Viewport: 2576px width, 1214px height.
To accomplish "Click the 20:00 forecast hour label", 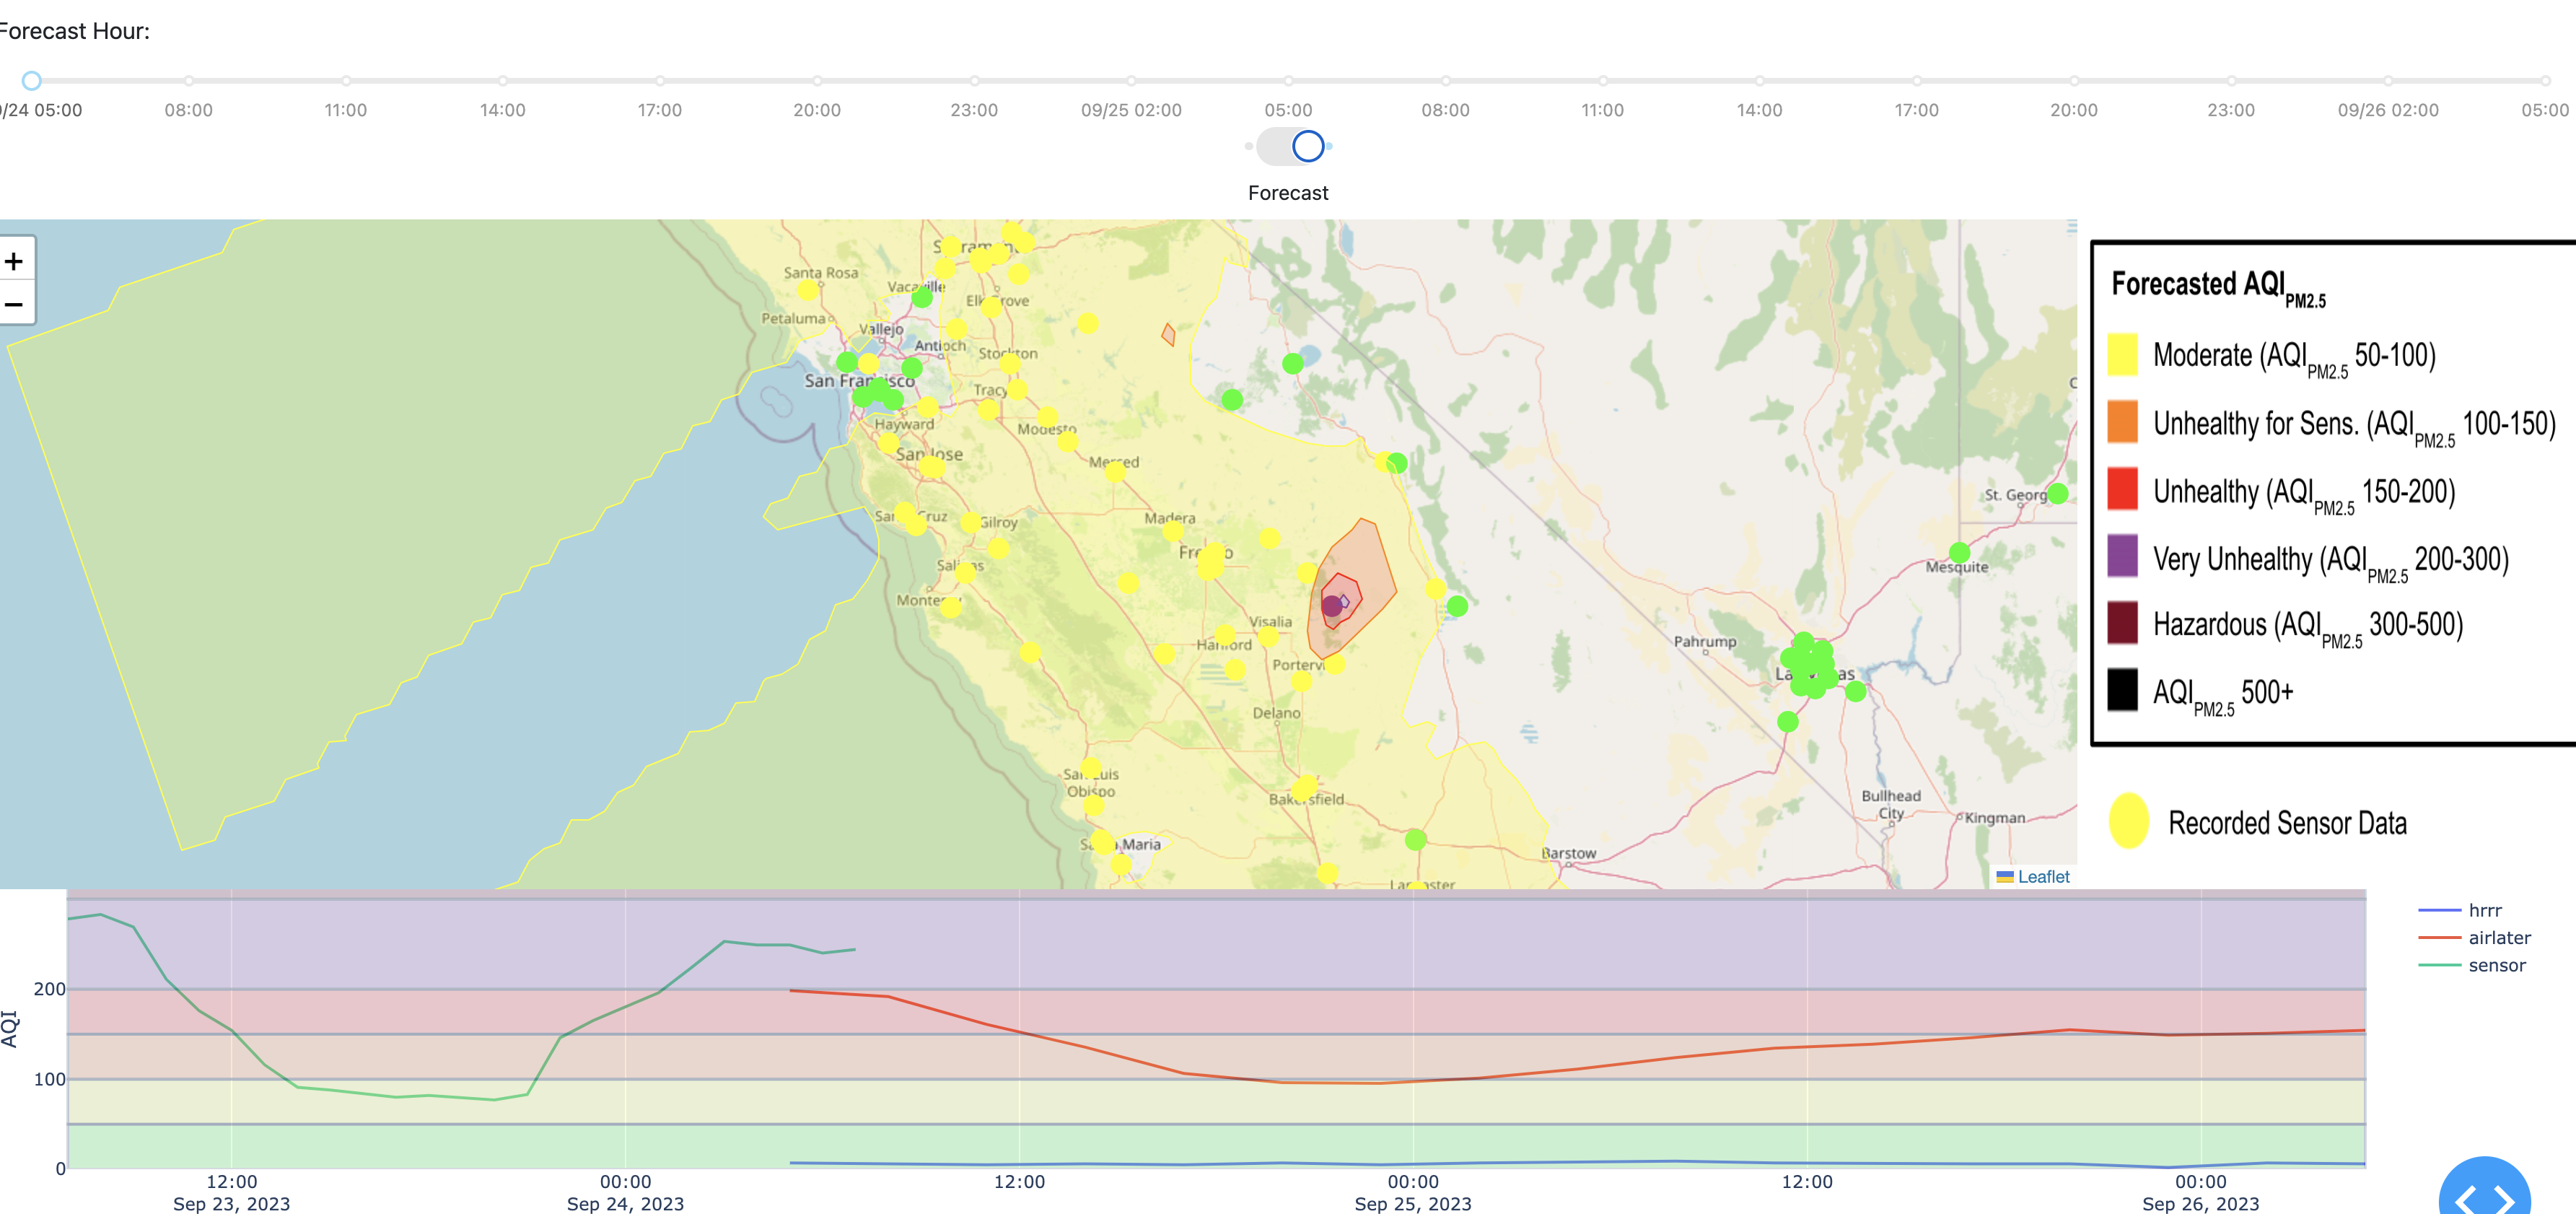I will (x=817, y=110).
